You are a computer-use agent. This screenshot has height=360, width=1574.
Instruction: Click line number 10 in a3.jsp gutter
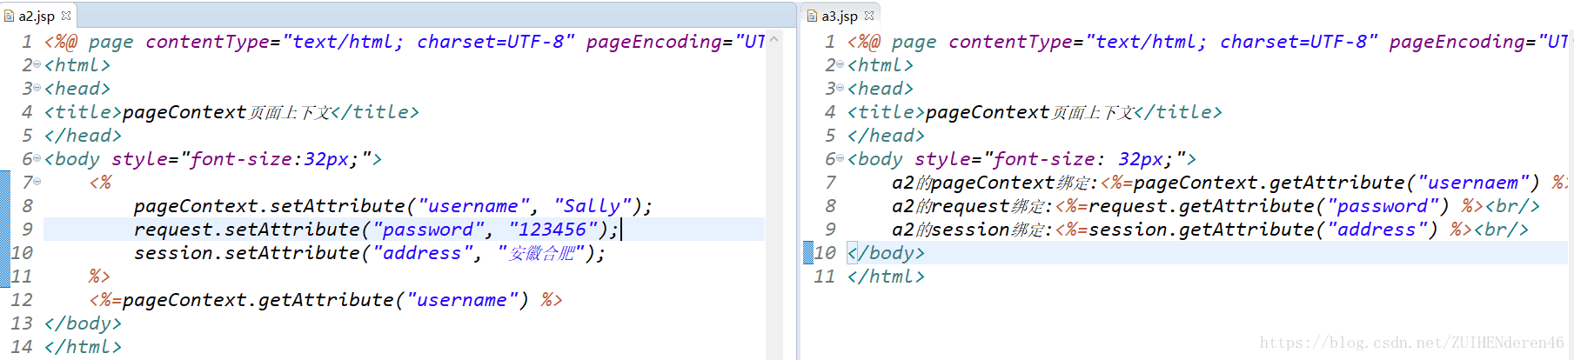(825, 253)
